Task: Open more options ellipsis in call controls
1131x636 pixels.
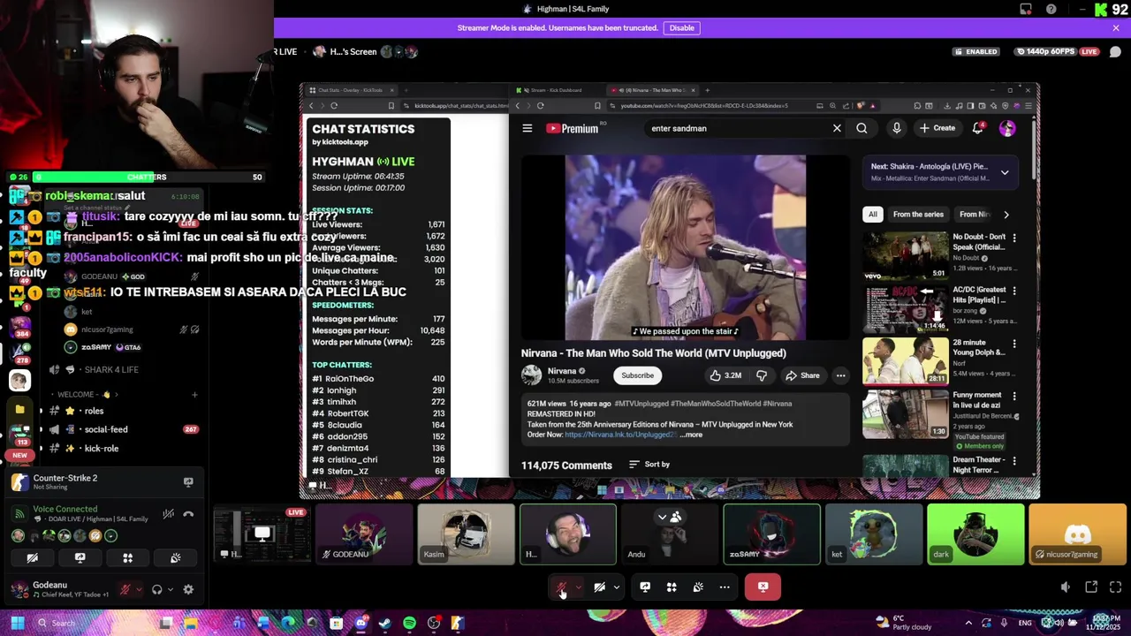Action: pos(725,587)
